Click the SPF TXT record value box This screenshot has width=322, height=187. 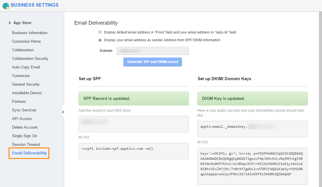[x=133, y=151]
